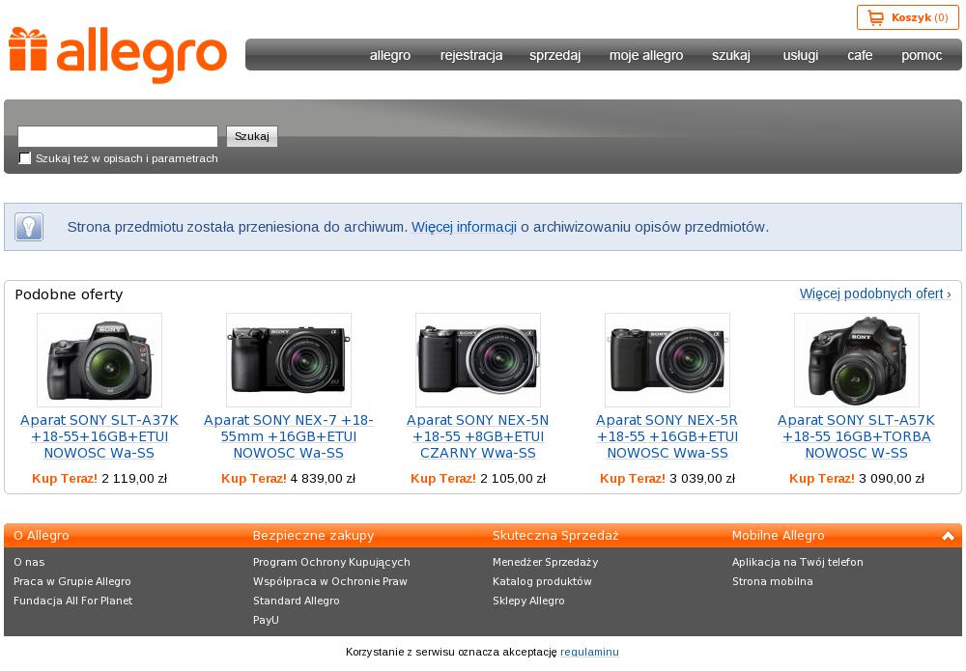This screenshot has height=671, width=966.
Task: Open 'Aparat SONY NEX-7' offer title link
Action: pos(289,436)
